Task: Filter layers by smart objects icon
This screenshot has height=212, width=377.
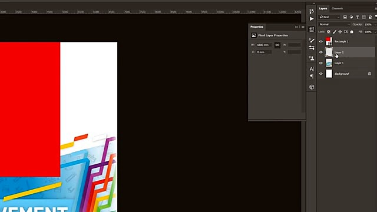Action: (371, 17)
